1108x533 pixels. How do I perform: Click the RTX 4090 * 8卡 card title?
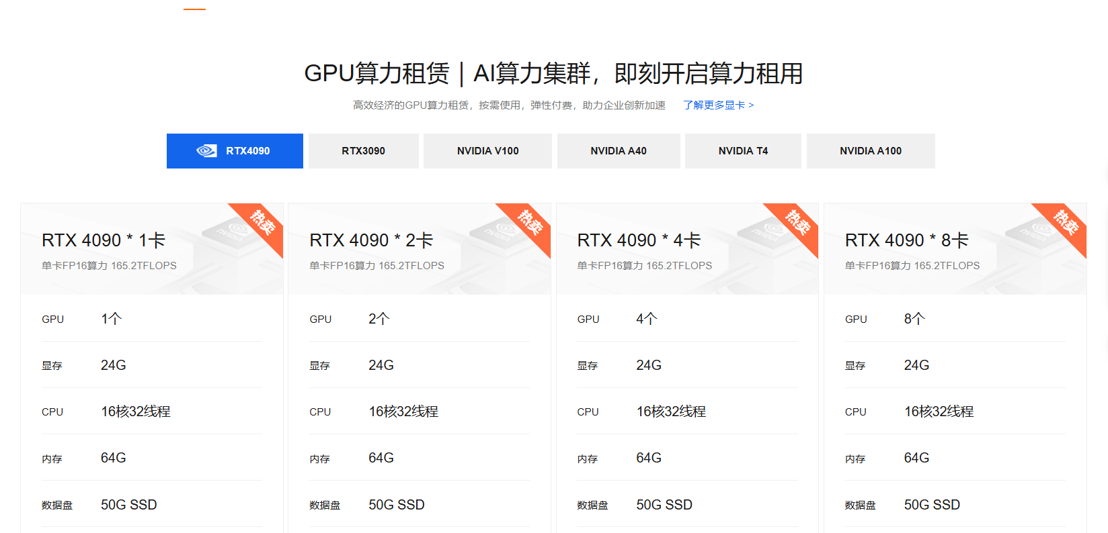point(906,240)
